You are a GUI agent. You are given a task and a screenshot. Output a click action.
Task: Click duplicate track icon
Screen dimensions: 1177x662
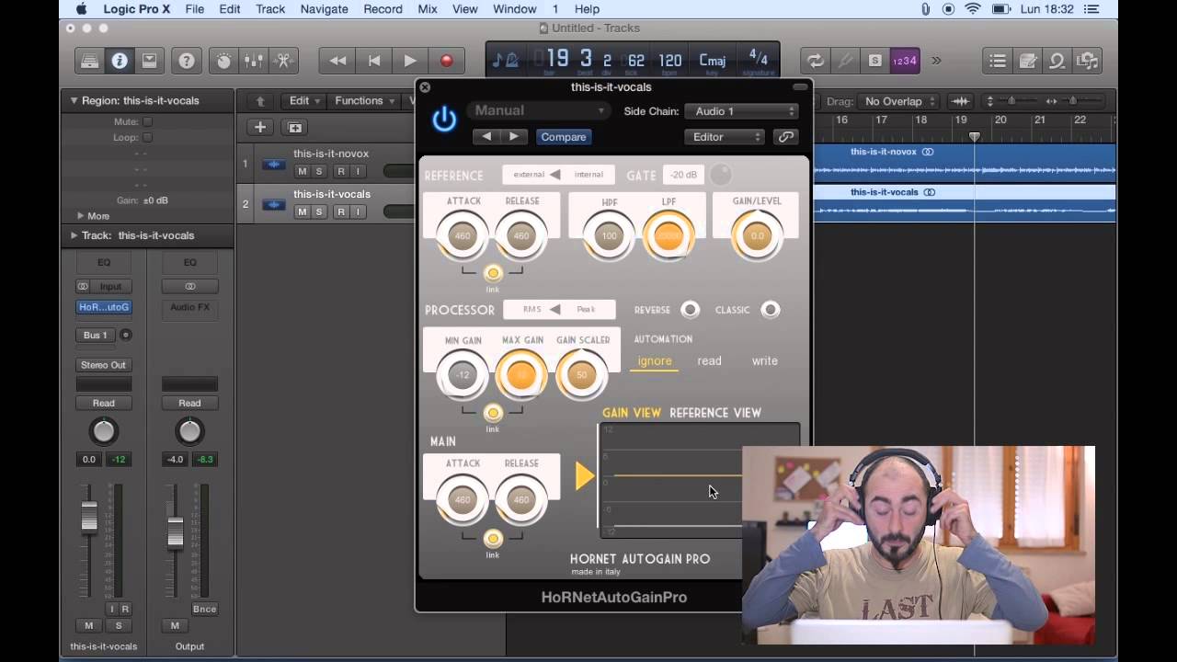(x=294, y=128)
